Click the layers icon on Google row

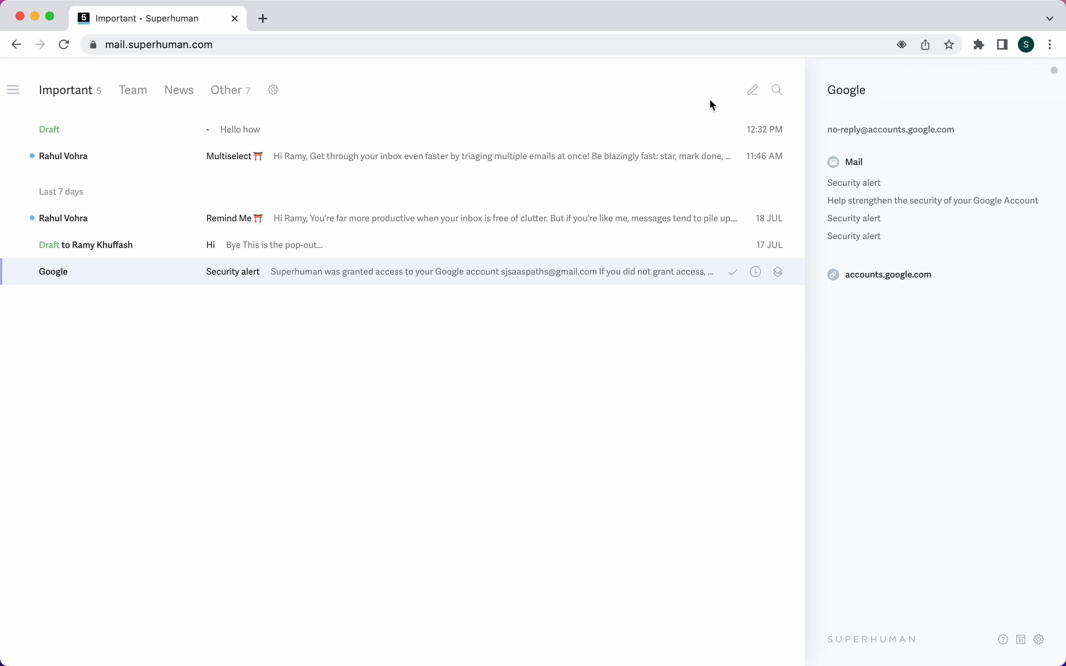click(x=778, y=272)
